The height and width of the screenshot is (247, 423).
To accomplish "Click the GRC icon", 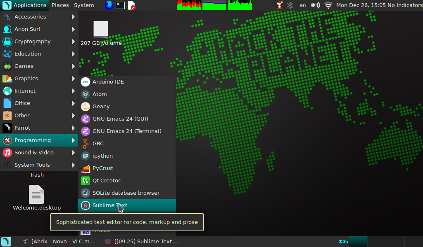I will tap(86, 144).
